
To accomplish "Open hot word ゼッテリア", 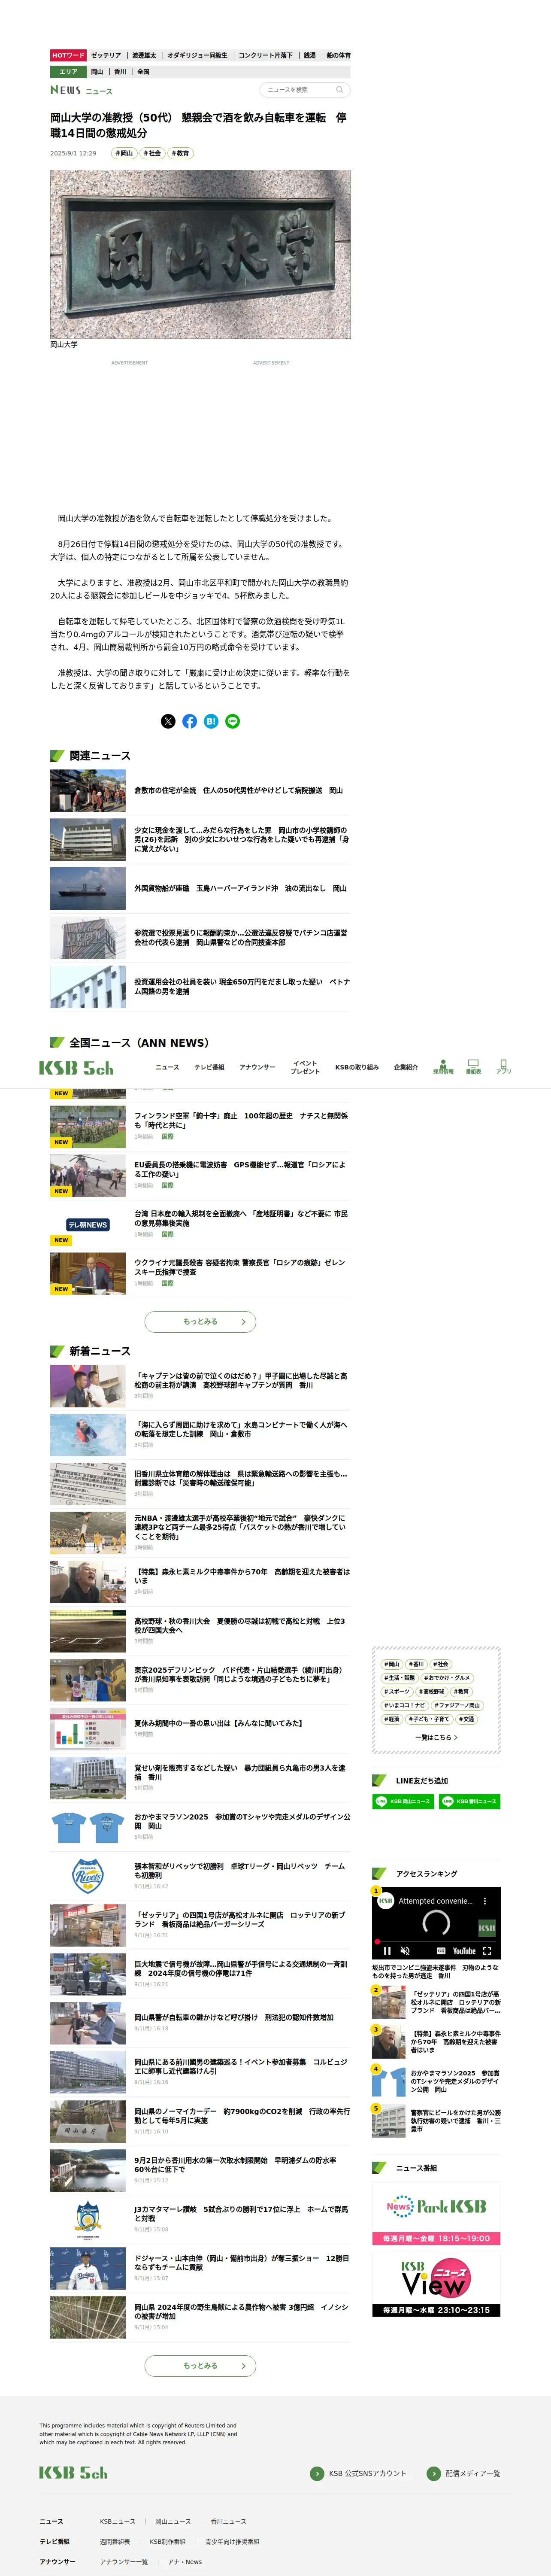I will (106, 56).
